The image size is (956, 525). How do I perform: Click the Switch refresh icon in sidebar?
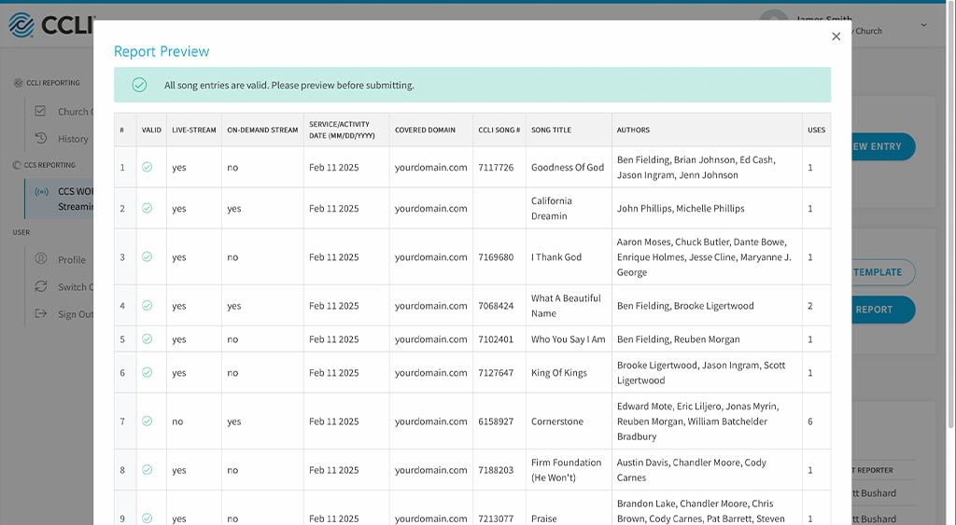coord(41,286)
